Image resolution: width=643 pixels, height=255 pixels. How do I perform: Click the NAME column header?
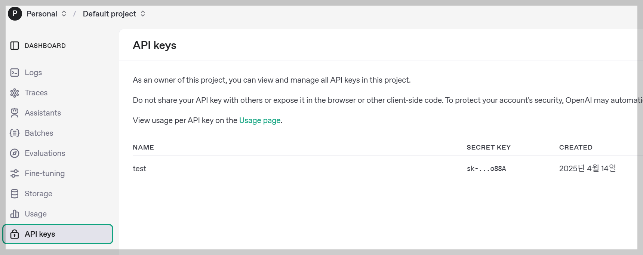143,147
